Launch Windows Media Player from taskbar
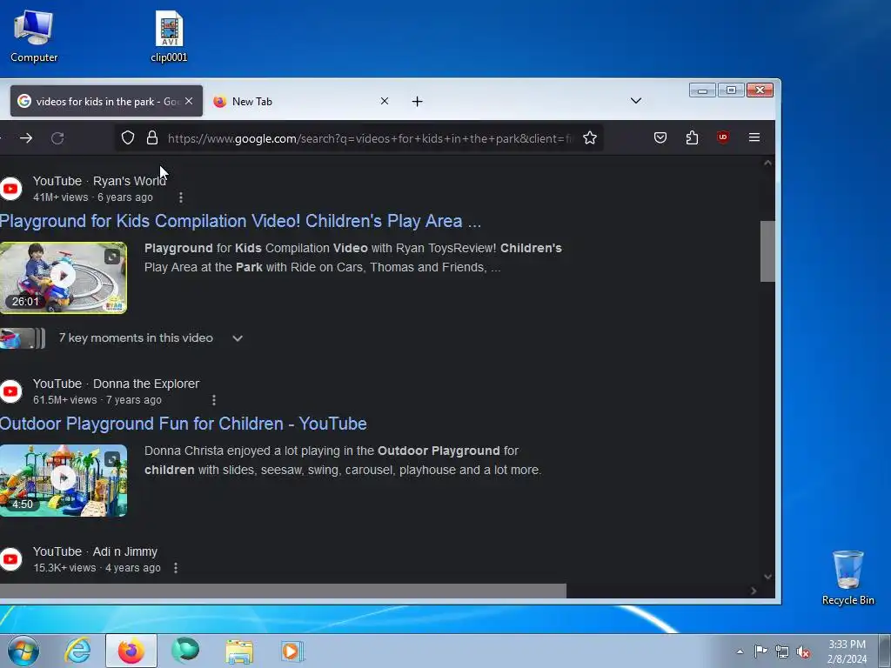Screen dimensions: 891x668 click(x=292, y=651)
